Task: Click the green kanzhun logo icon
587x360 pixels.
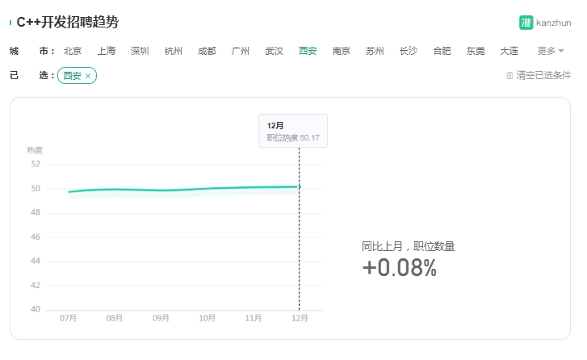Action: click(x=526, y=23)
